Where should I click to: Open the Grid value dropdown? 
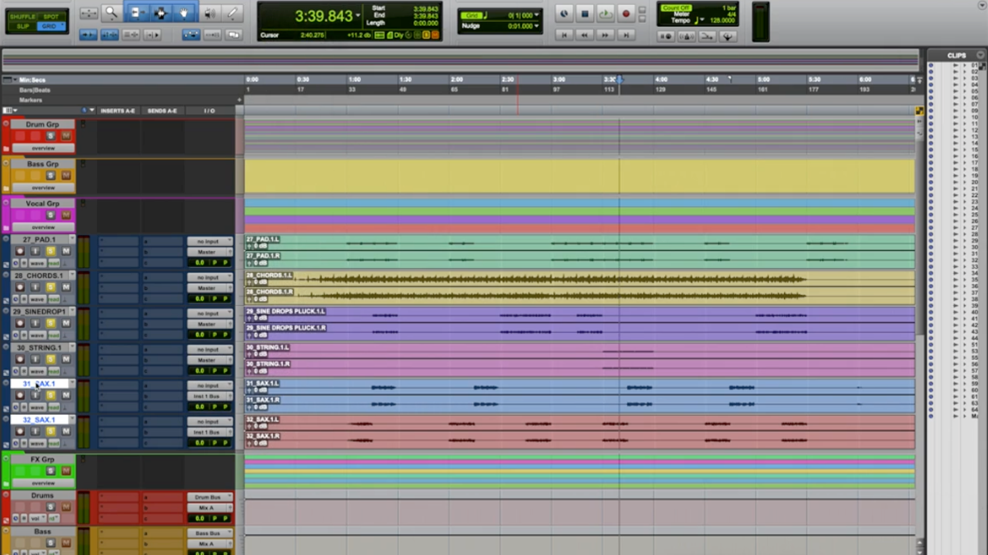click(x=537, y=15)
